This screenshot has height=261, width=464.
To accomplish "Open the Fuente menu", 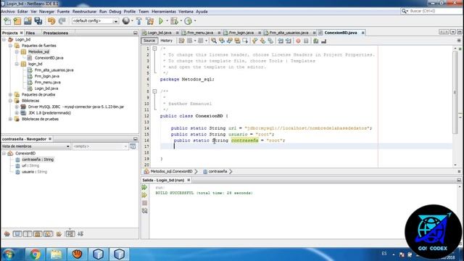I will [63, 12].
